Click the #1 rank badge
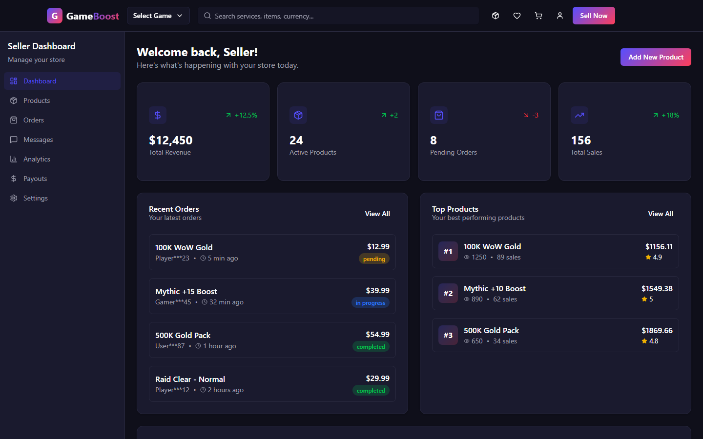703x439 pixels. click(x=448, y=251)
